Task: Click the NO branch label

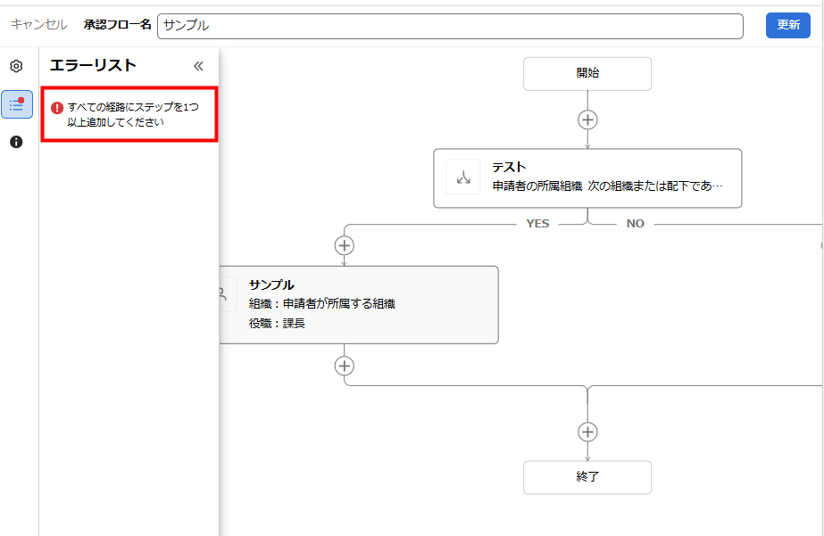Action: pyautogui.click(x=635, y=224)
